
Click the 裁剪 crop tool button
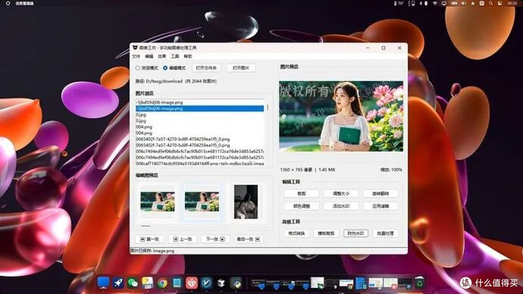pyautogui.click(x=302, y=194)
